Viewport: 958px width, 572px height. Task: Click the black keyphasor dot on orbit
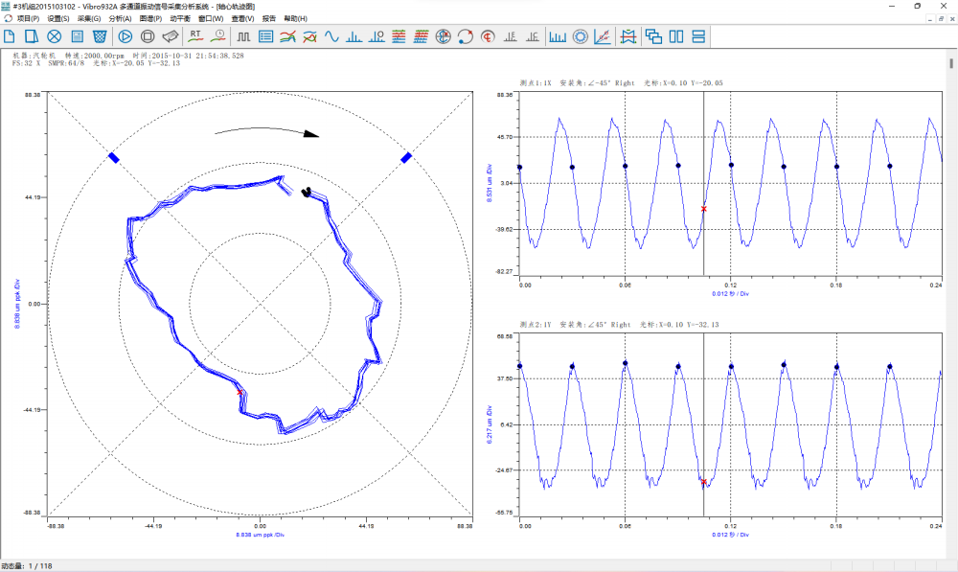(x=307, y=192)
